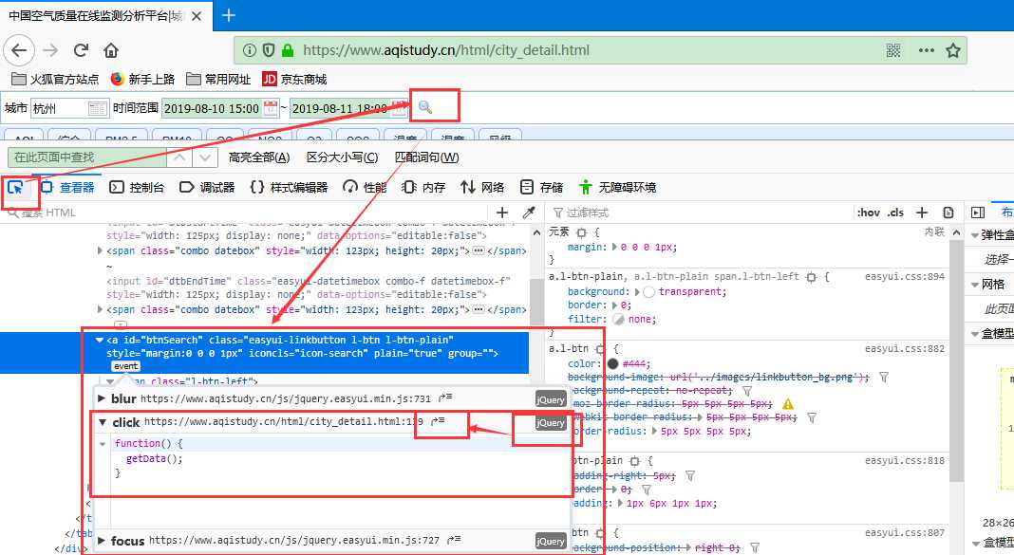Expand the background shorthand property
Screen dimensions: 1014x555
click(637, 291)
